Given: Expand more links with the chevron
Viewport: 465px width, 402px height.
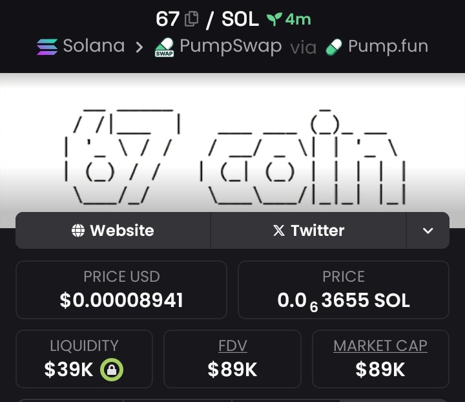Looking at the screenshot, I should pyautogui.click(x=428, y=231).
